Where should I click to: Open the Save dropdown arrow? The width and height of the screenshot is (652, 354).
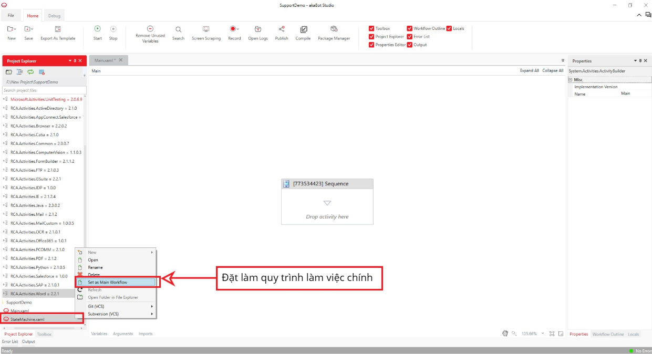(x=32, y=29)
